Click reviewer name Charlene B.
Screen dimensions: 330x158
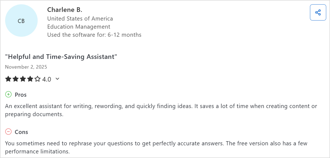tap(65, 10)
